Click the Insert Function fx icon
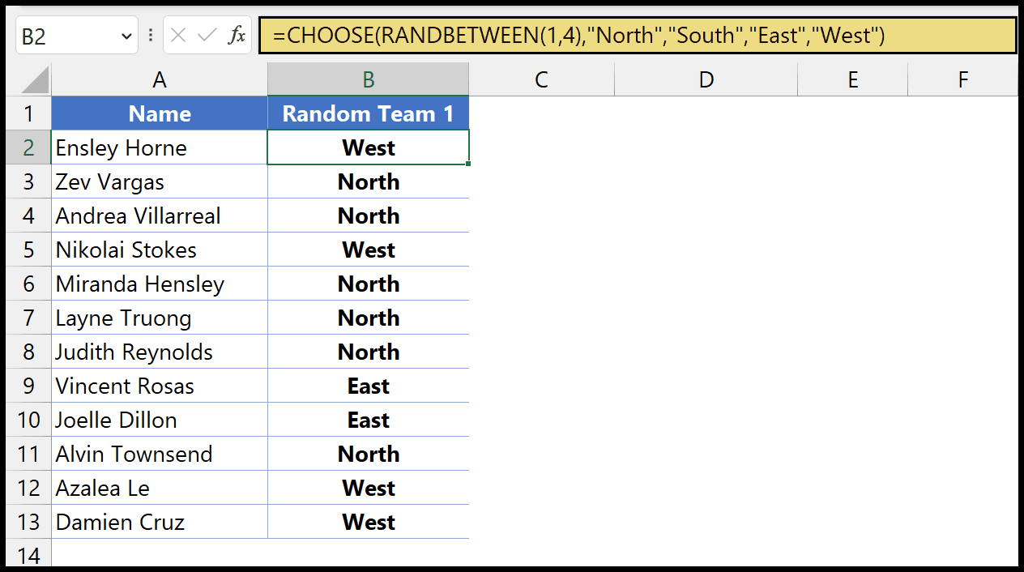1024x572 pixels. (x=237, y=36)
